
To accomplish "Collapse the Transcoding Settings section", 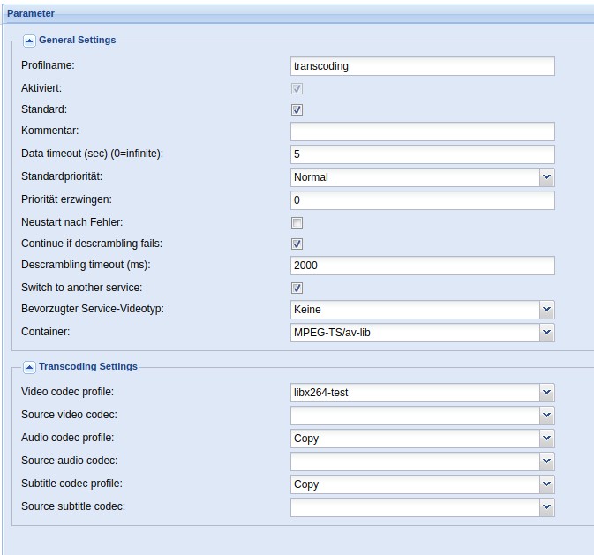I will [x=29, y=367].
